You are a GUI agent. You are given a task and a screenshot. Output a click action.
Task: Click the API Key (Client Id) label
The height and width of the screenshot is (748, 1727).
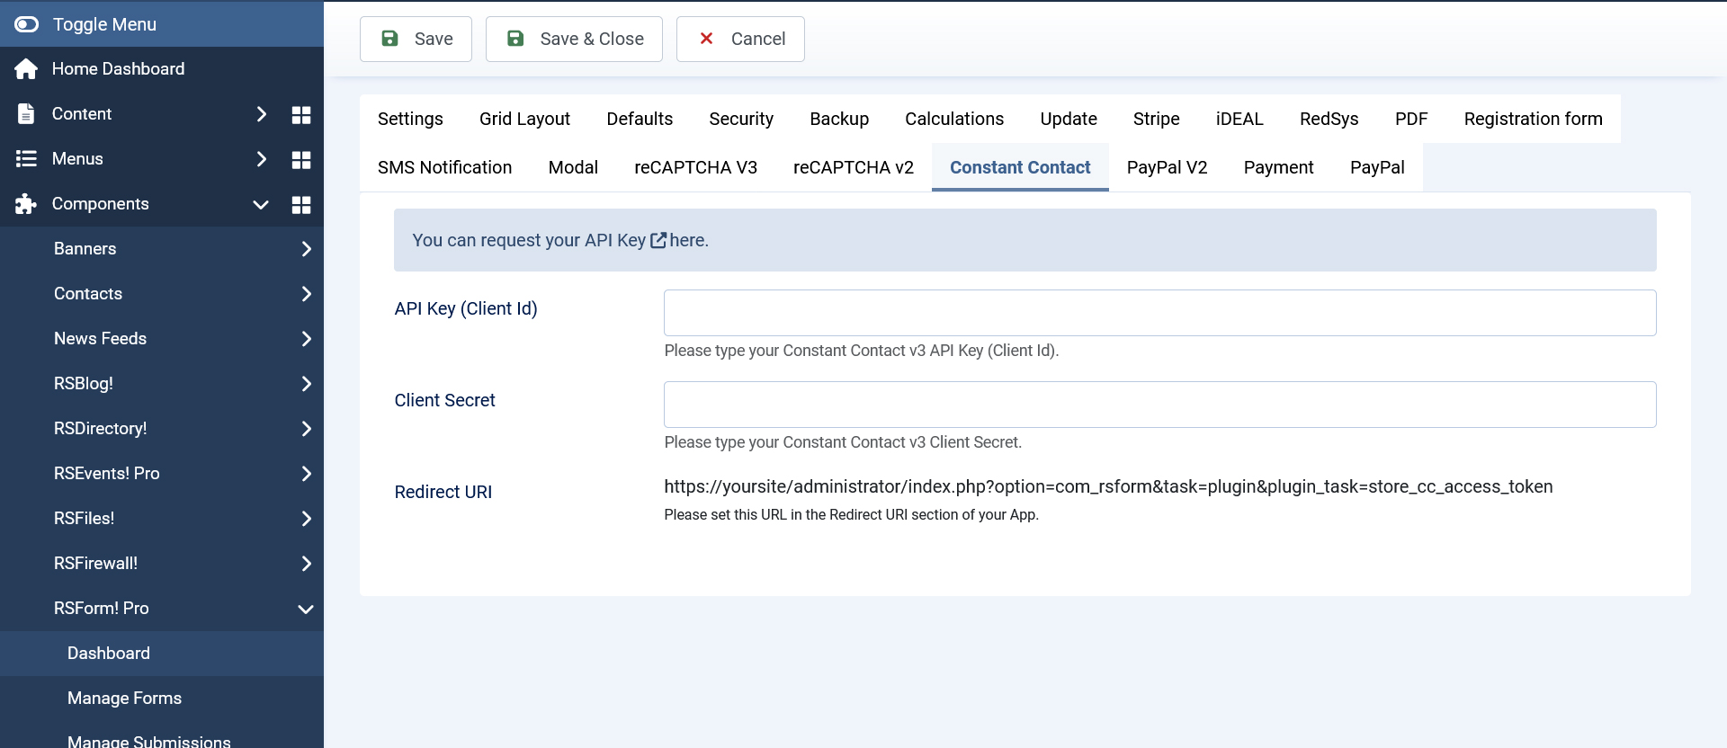pyautogui.click(x=466, y=308)
